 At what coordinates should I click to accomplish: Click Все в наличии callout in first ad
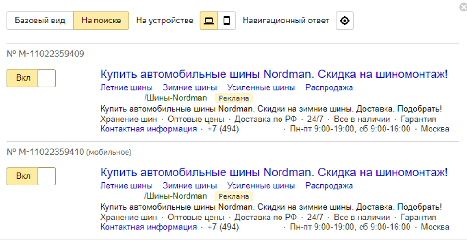[x=362, y=120]
